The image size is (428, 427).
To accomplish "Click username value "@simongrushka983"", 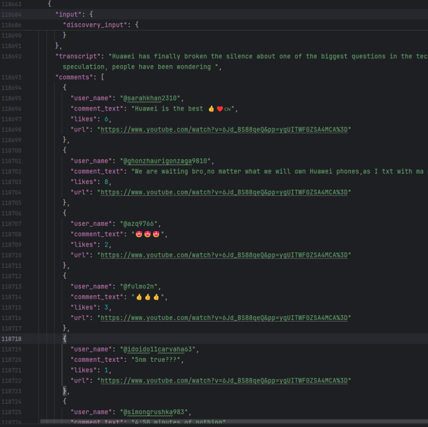I will (154, 412).
